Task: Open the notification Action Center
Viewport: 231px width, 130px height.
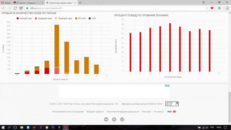Action: point(225,127)
